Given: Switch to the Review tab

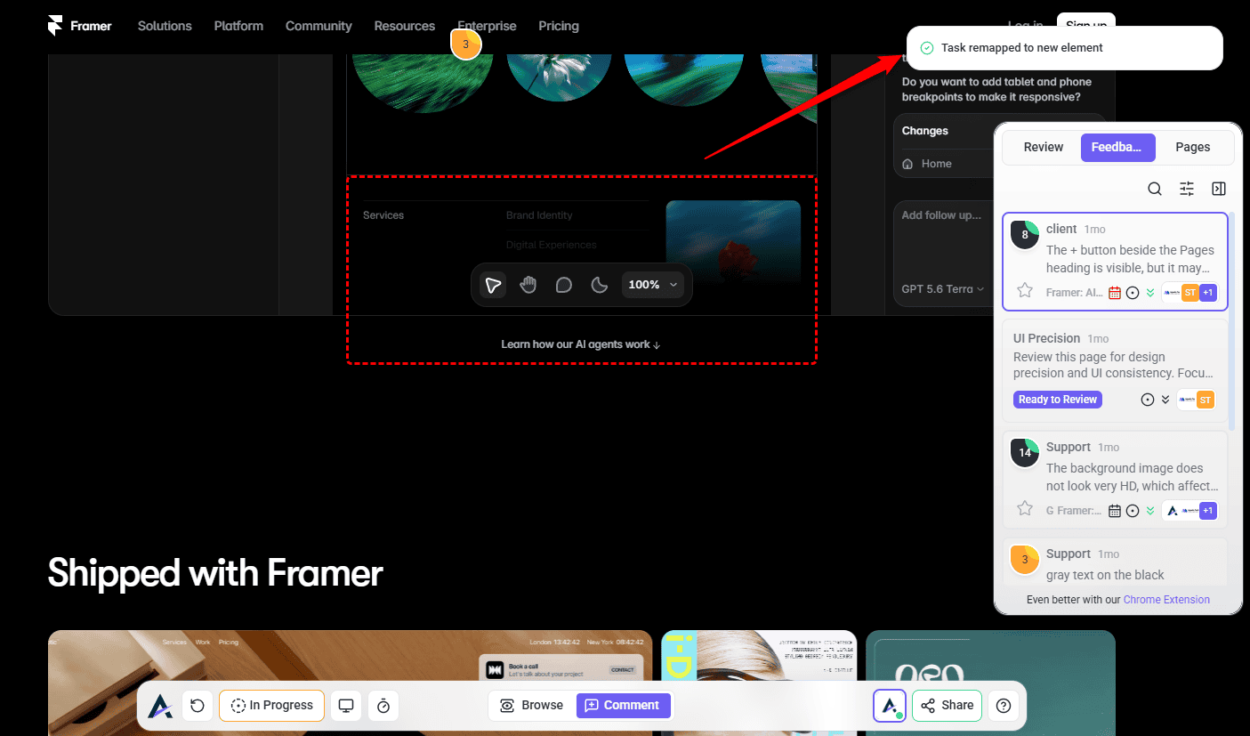Looking at the screenshot, I should click(x=1044, y=147).
